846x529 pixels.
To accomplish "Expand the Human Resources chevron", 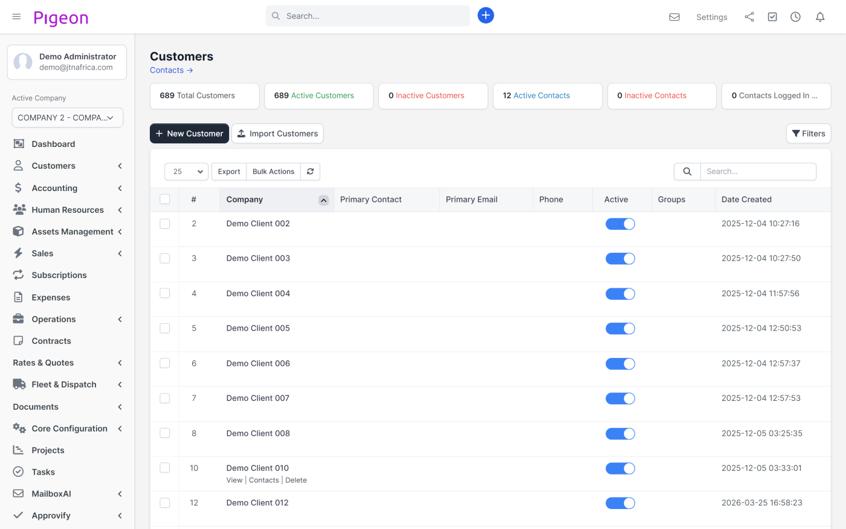I will pyautogui.click(x=120, y=210).
